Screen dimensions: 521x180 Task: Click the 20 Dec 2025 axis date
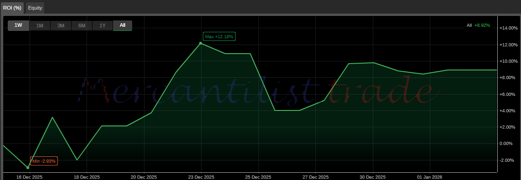tap(144, 177)
